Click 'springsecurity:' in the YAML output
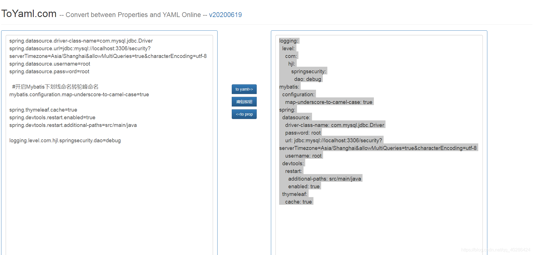Viewport: 533px width, 255px height. 309,72
